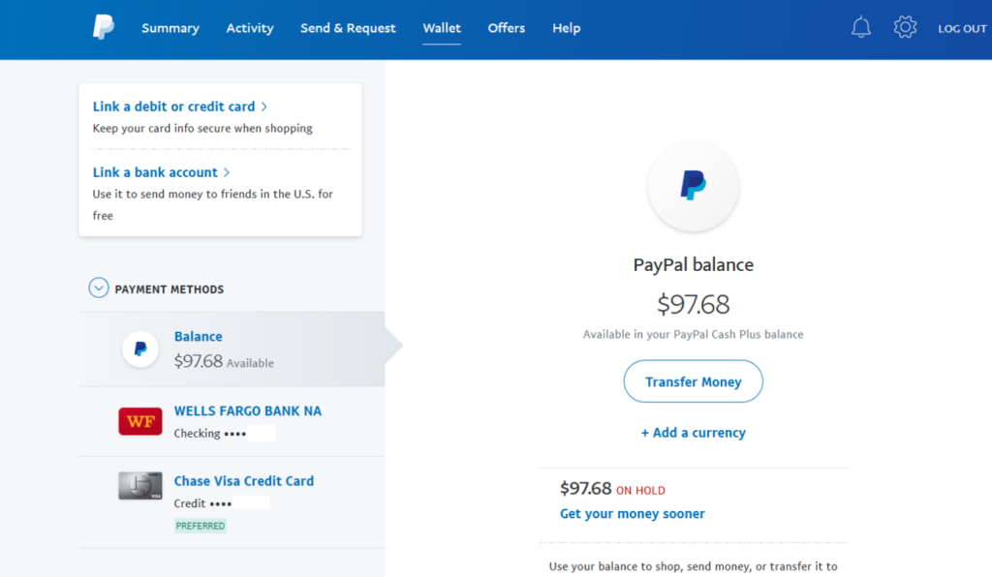Click the Transfer Money button
Screen dimensions: 992x577
click(x=694, y=381)
